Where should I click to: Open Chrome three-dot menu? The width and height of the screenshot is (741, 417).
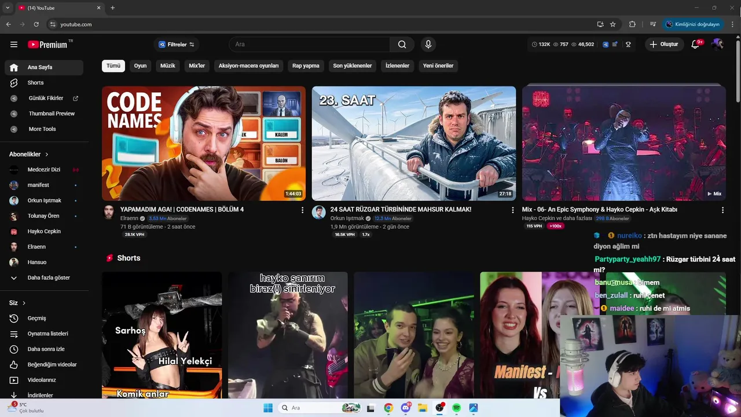pos(731,24)
